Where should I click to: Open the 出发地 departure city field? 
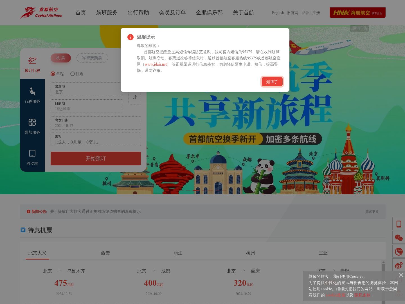(x=86, y=89)
